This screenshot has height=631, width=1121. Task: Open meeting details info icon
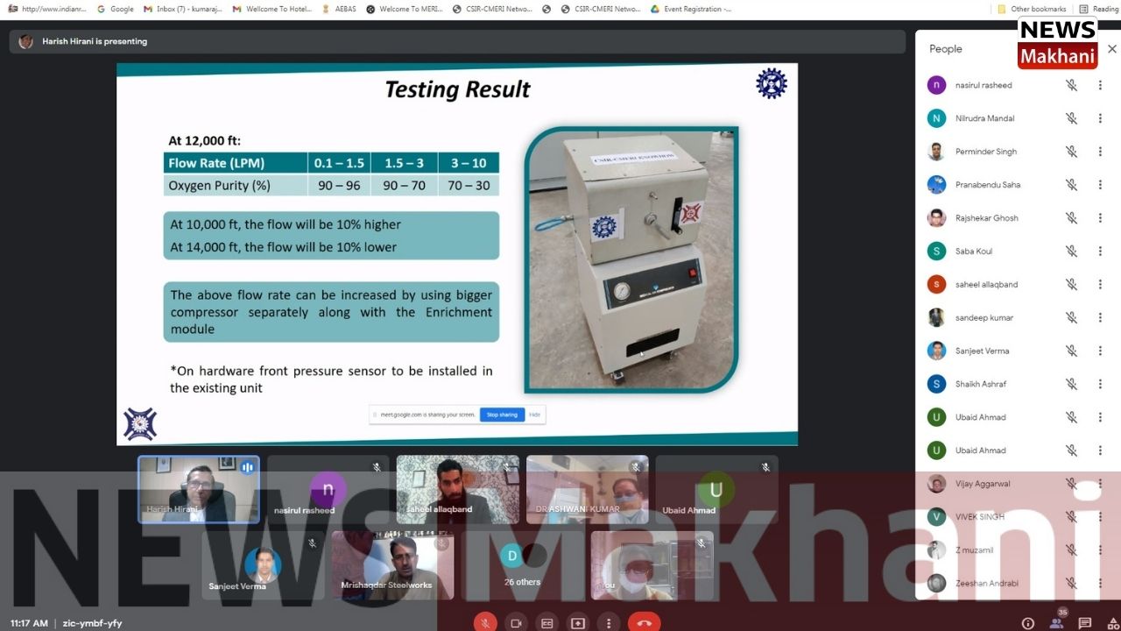click(x=1028, y=623)
